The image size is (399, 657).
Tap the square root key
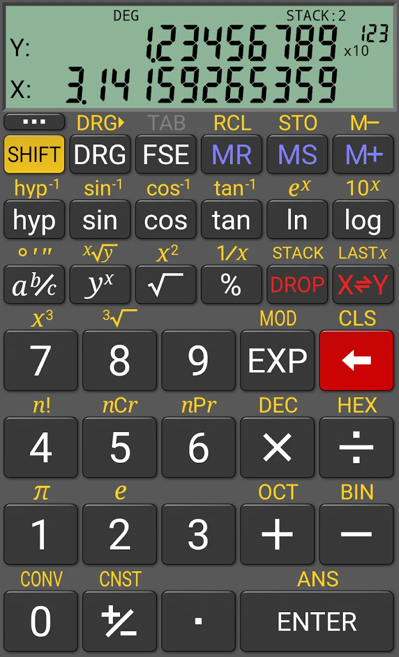(166, 285)
